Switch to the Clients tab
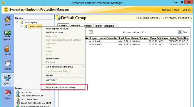 [x=63, y=26]
